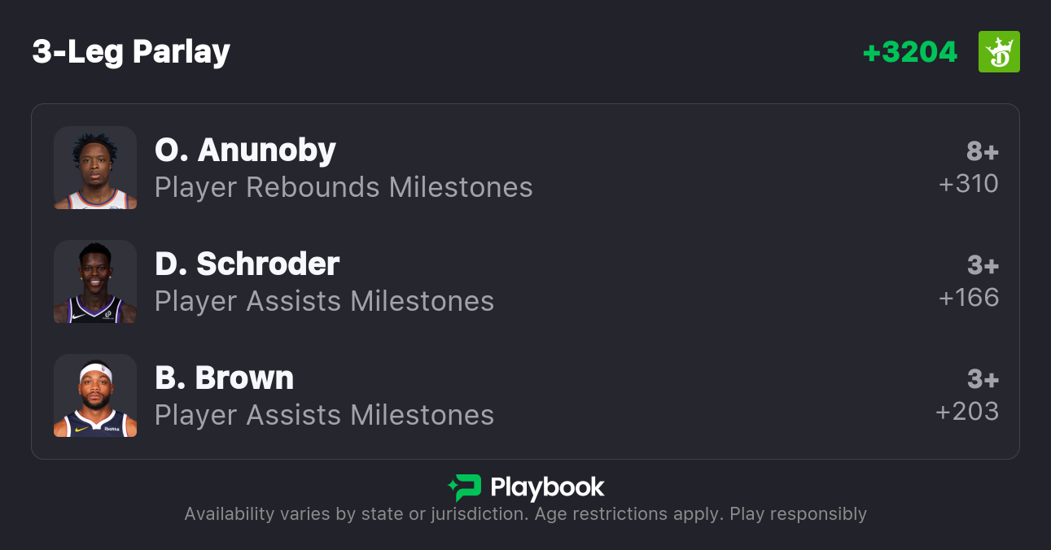Click Schroder's Player Assists Milestones label
The height and width of the screenshot is (550, 1051).
(x=324, y=301)
